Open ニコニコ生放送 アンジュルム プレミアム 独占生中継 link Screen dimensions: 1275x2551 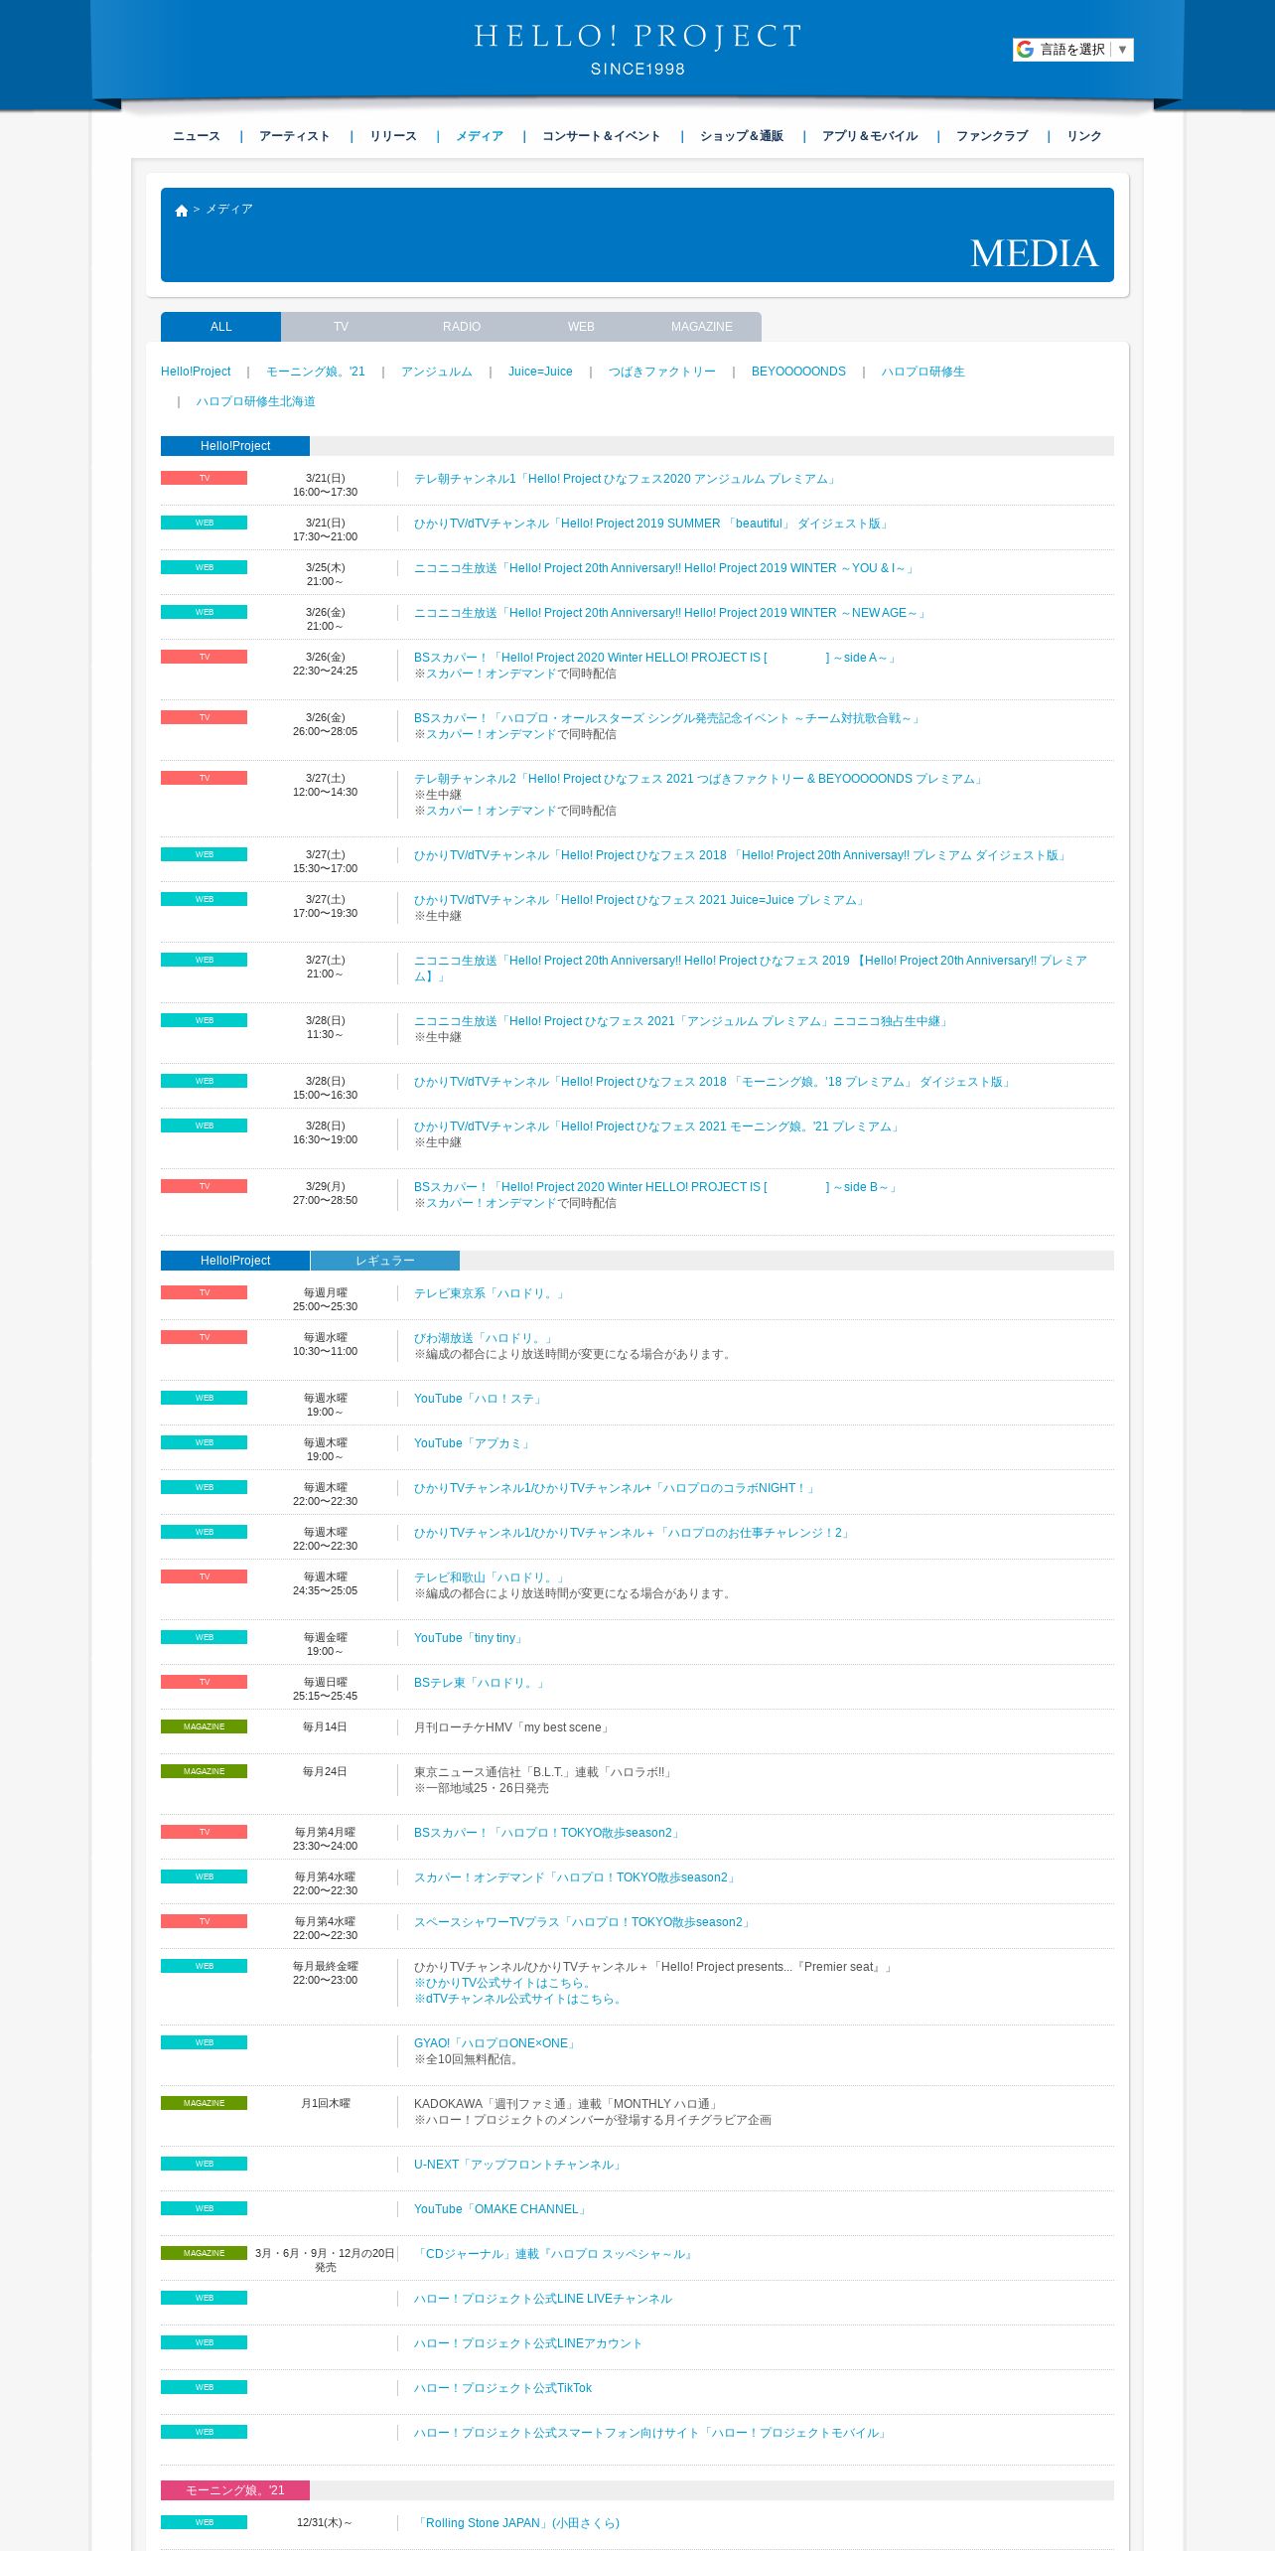click(682, 1021)
